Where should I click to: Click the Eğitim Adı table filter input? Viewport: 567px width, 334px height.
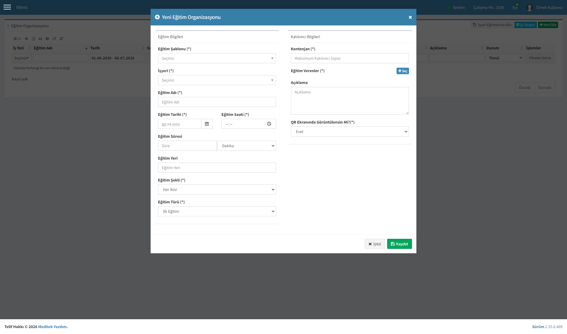[61, 58]
